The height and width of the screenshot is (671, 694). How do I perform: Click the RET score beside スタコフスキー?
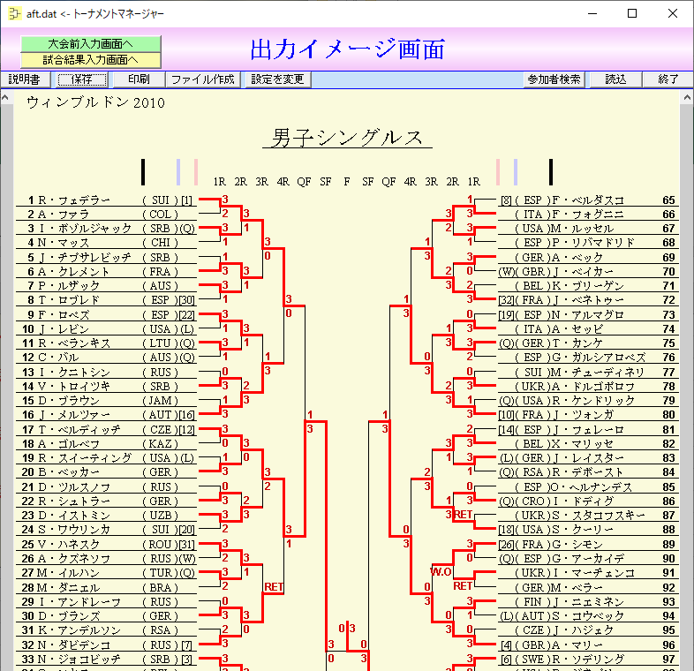463,515
